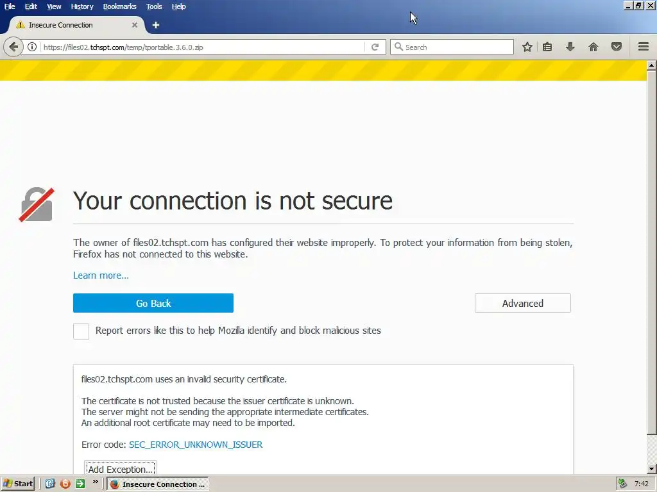Click the taskbar clock 7:42
The height and width of the screenshot is (492, 657).
[641, 484]
